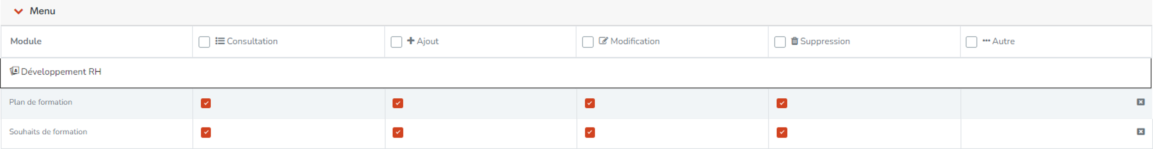Image resolution: width=1153 pixels, height=149 pixels.
Task: Check the Modification header checkbox
Action: pos(588,42)
